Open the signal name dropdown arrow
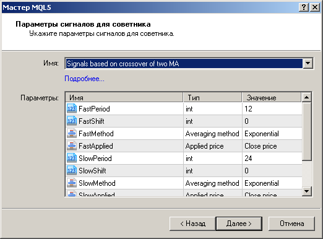323x239 pixels. pyautogui.click(x=308, y=63)
